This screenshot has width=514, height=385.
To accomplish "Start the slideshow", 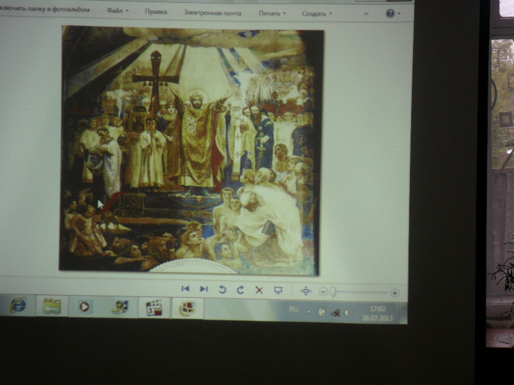I will tap(278, 291).
